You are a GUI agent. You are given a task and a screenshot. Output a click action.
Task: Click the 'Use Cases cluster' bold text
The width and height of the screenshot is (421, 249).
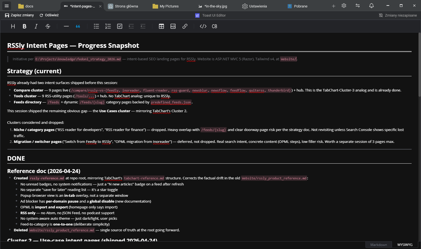tap(115, 111)
